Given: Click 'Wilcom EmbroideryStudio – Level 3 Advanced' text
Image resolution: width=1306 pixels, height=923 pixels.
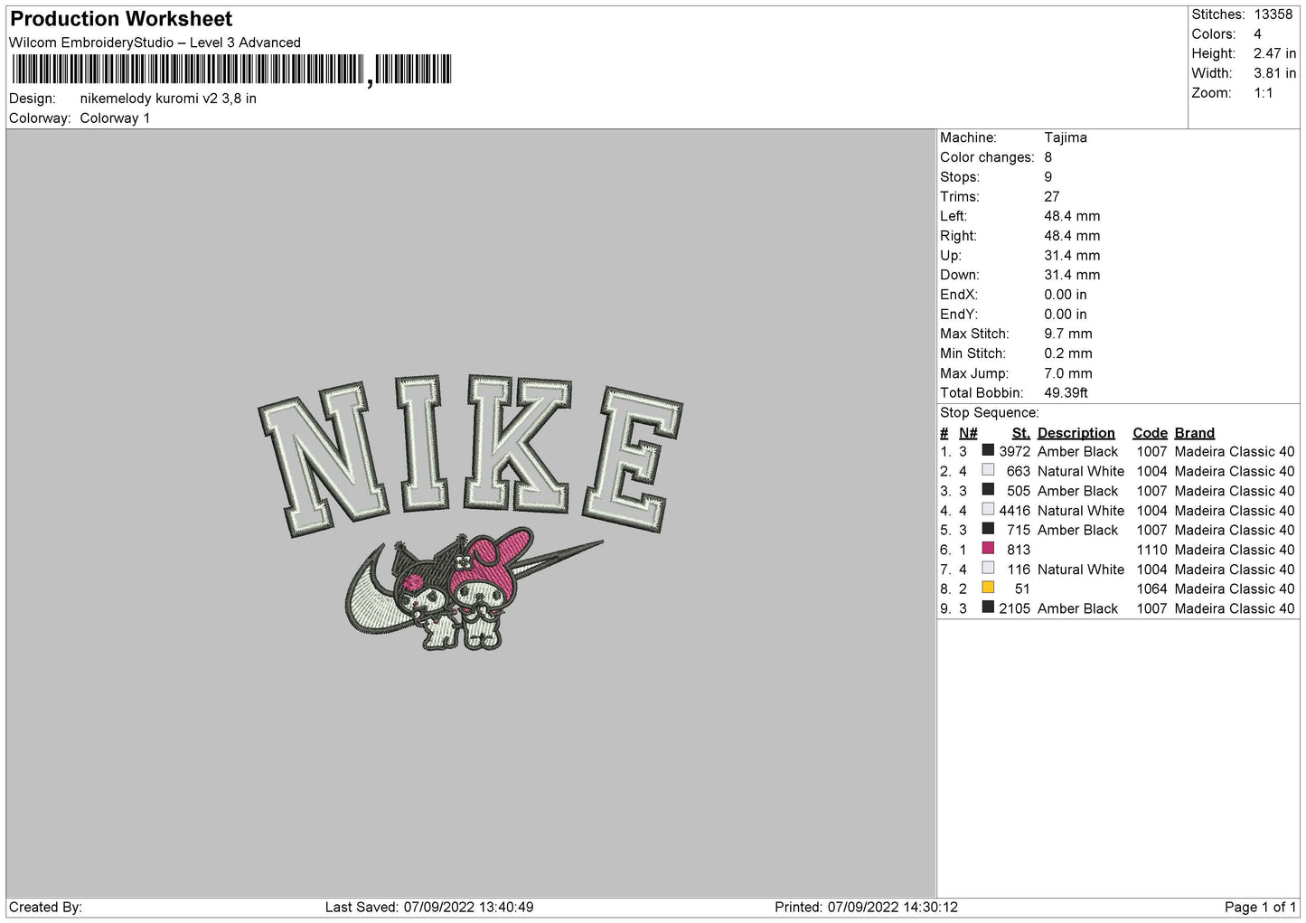Looking at the screenshot, I should (155, 42).
